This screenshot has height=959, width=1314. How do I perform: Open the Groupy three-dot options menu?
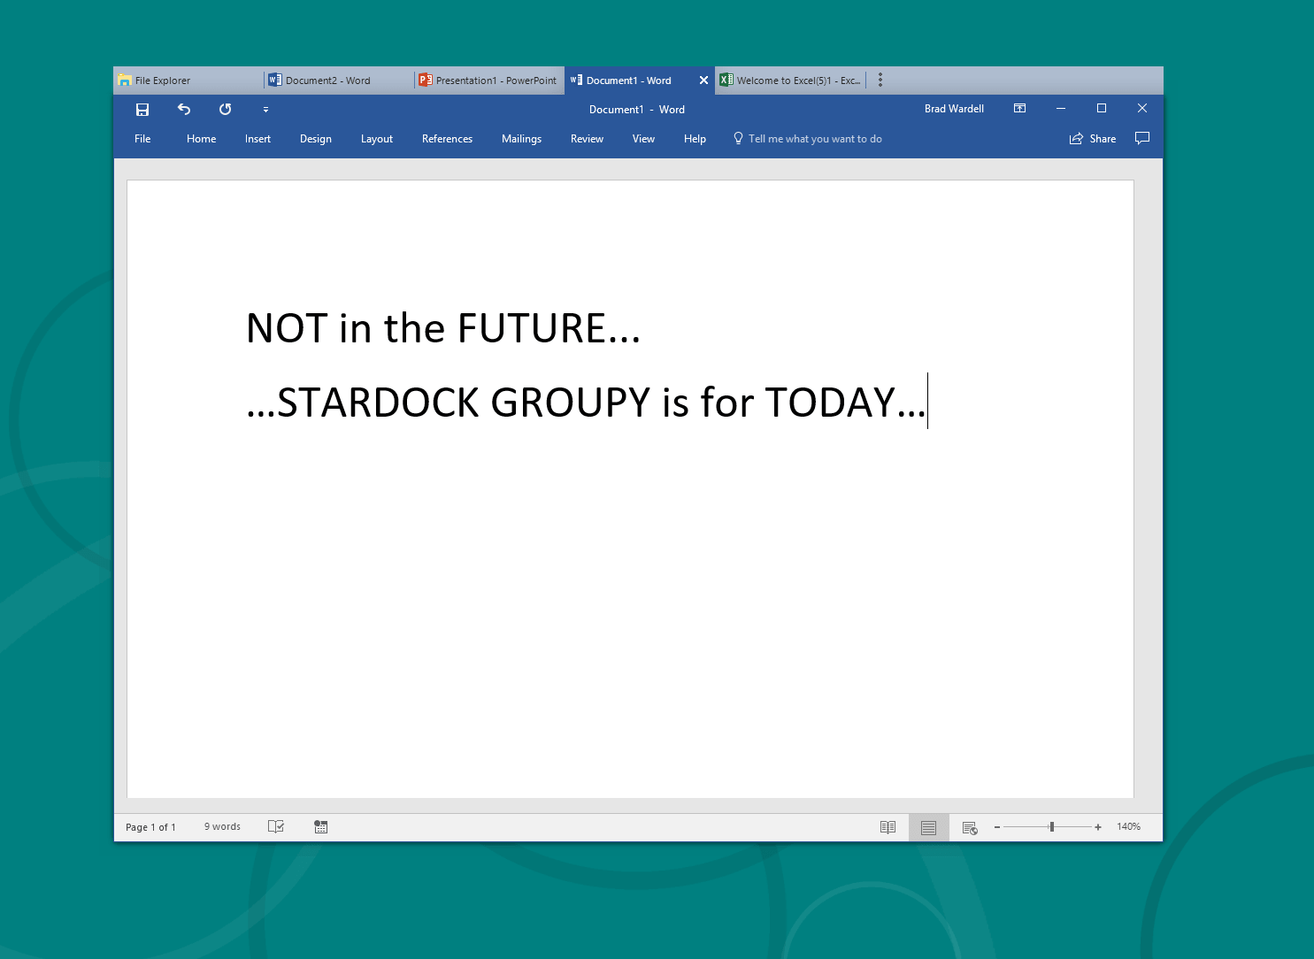[x=880, y=81]
